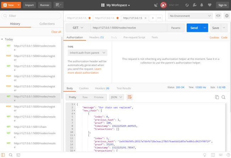This screenshot has width=231, height=158.
Task: Open the Code link
Action: coord(224,38)
